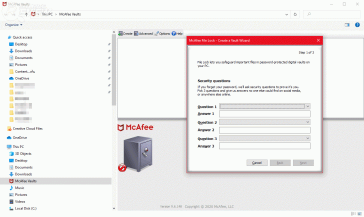Viewport: 364px width, 217px height.
Task: Close the Create a Vault Wizard dialog
Action: [x=318, y=40]
